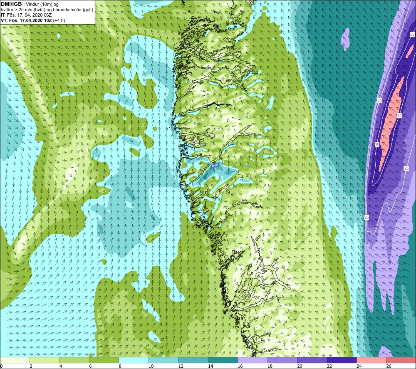Click the lowest '25' gust contour label
416x369 pixels.
[366, 218]
